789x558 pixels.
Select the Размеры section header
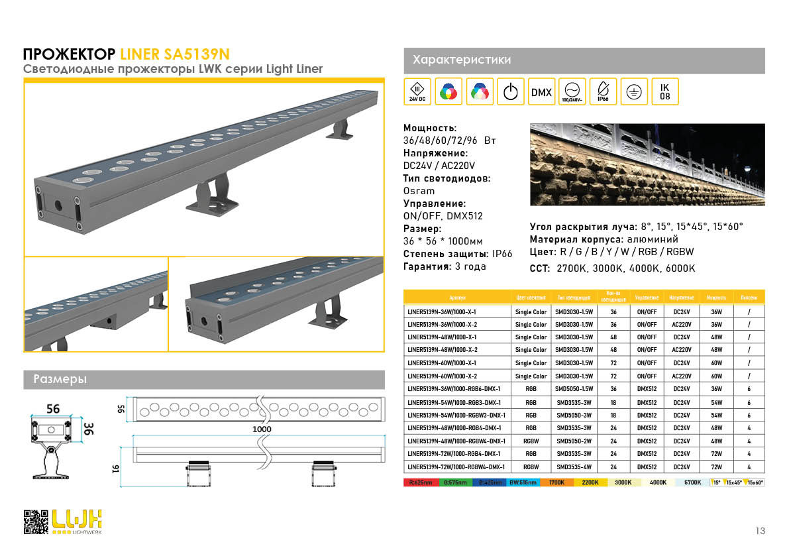tap(204, 380)
